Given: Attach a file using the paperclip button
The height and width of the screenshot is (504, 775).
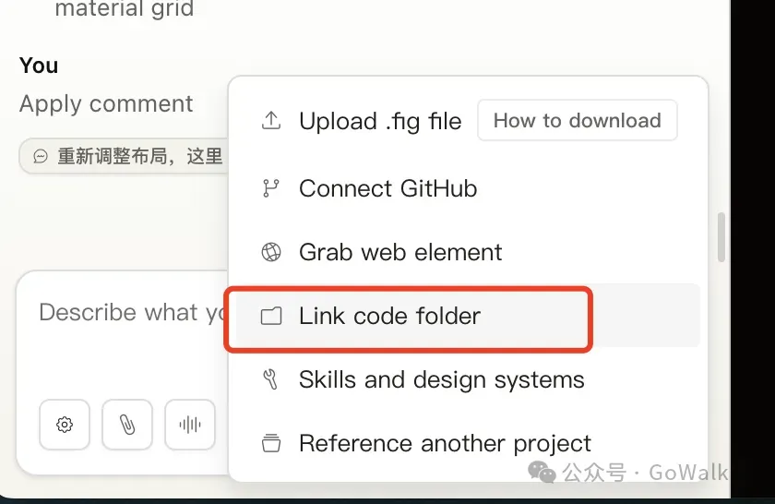Looking at the screenshot, I should [127, 425].
